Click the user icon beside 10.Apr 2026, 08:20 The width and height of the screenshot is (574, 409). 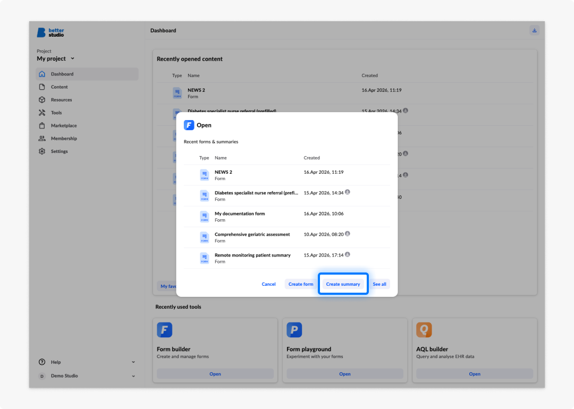[x=348, y=234]
